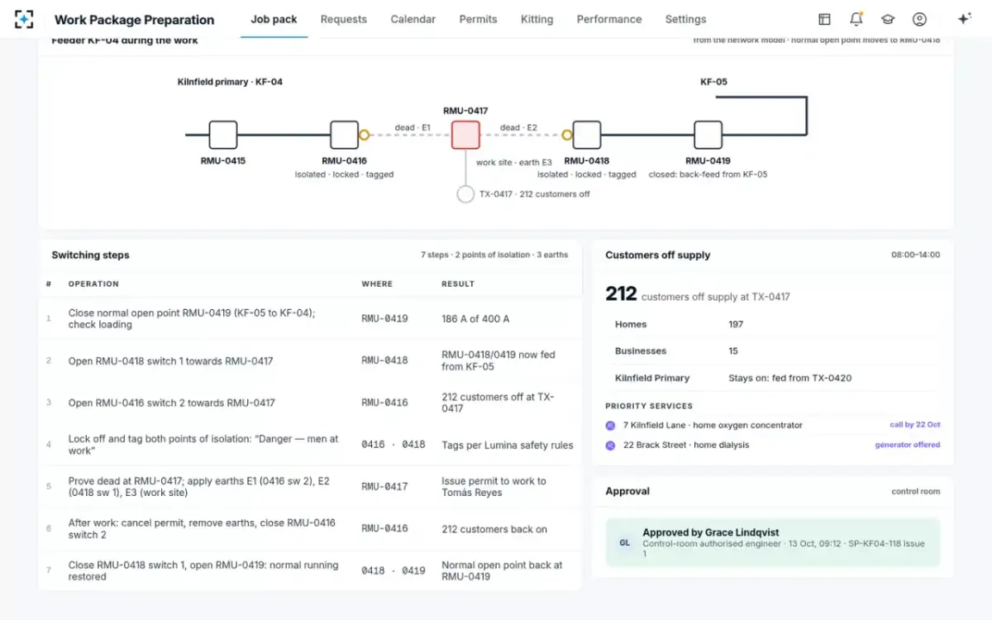Click the '212 customers back on' result
The height and width of the screenshot is (620, 992).
494,529
